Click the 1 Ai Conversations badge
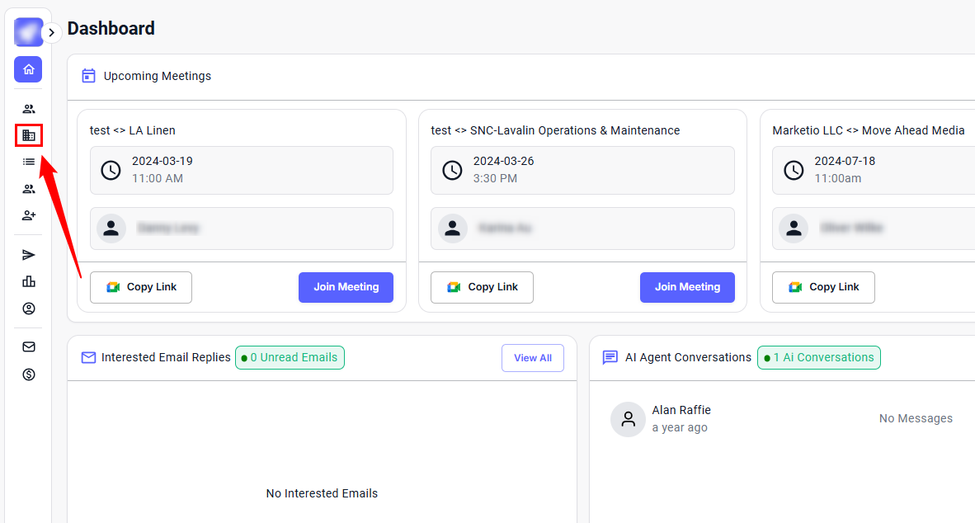 click(x=818, y=357)
